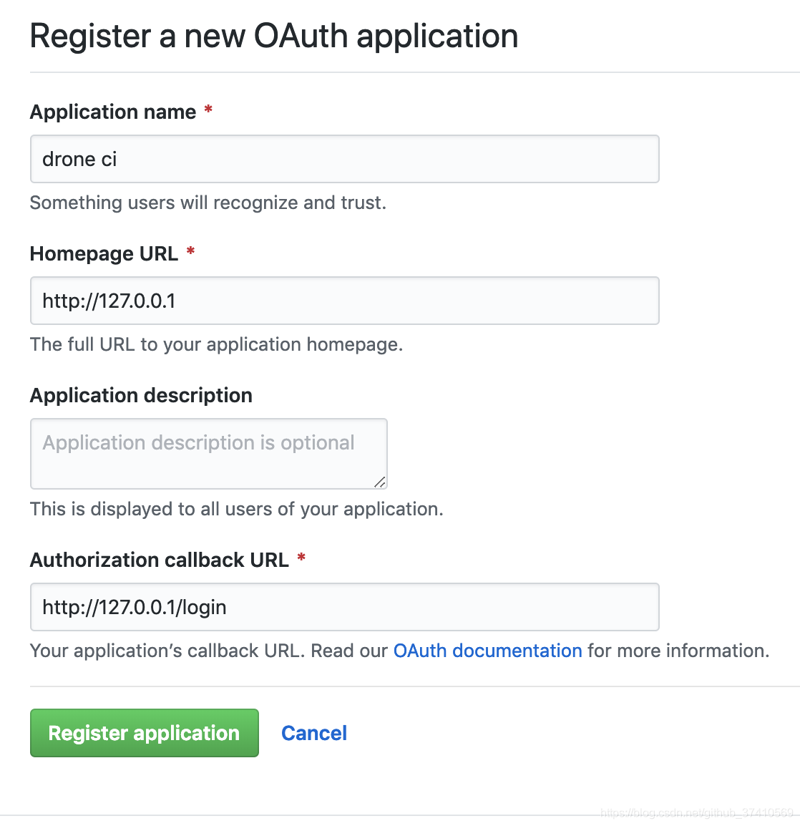Click the 'displayed to all users' helper text
Viewport: 800px width, 826px height.
[236, 509]
